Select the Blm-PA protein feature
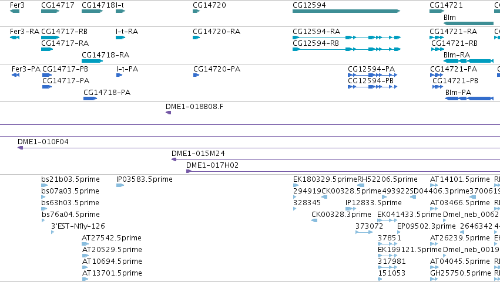This screenshot has width=500, height=282. (469, 98)
